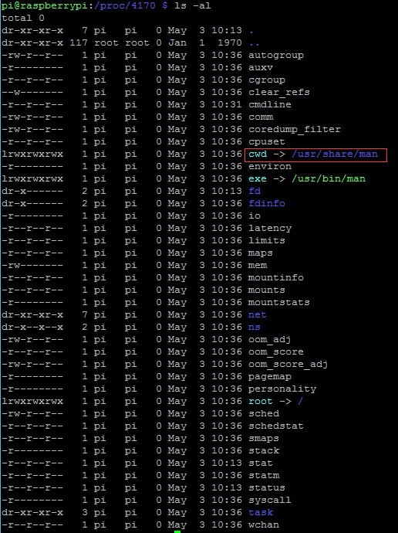
Task: Select the 'syscall' entry
Action: (270, 501)
